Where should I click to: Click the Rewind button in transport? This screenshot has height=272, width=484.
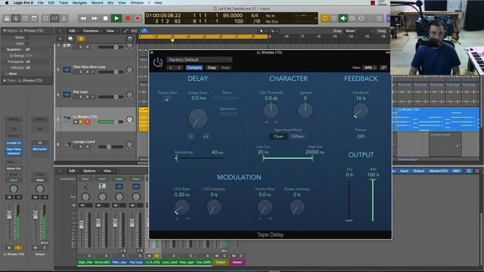(x=83, y=18)
